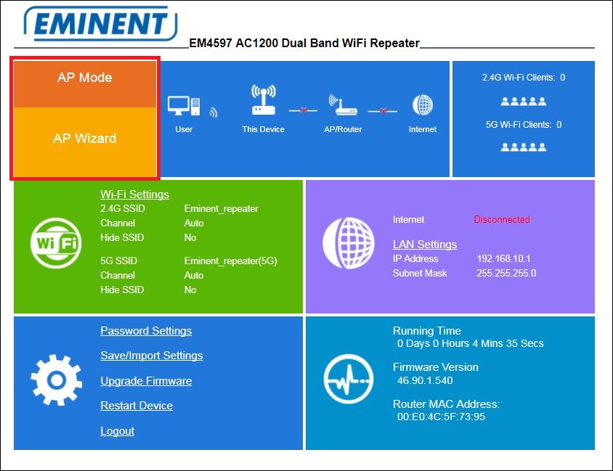Open the Upgrade Firmware page

coord(146,381)
